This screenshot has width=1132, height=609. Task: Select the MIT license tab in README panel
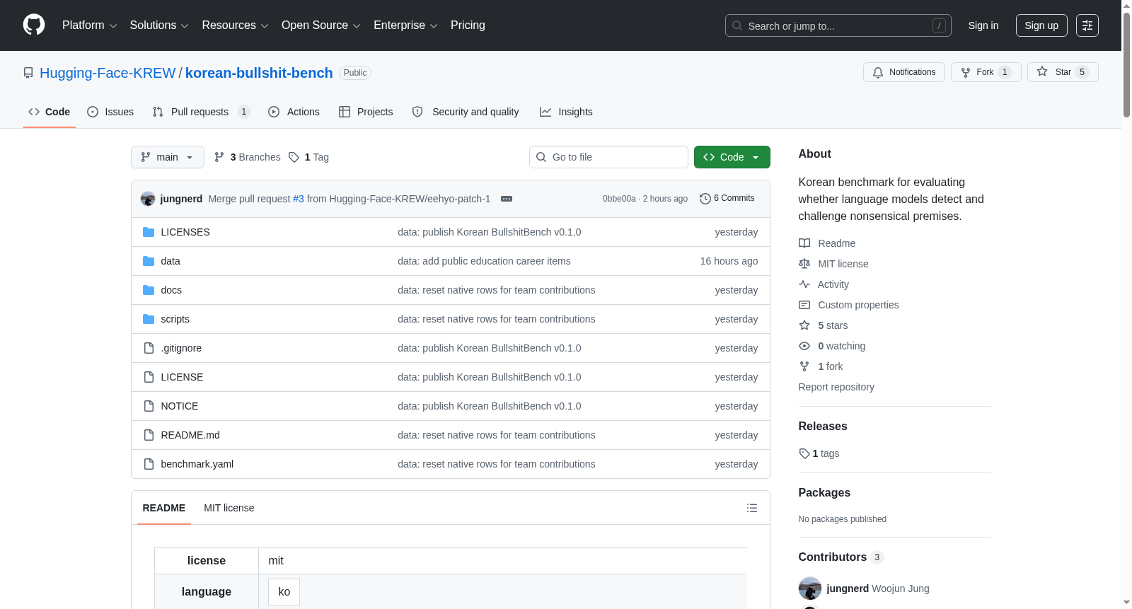tap(229, 508)
